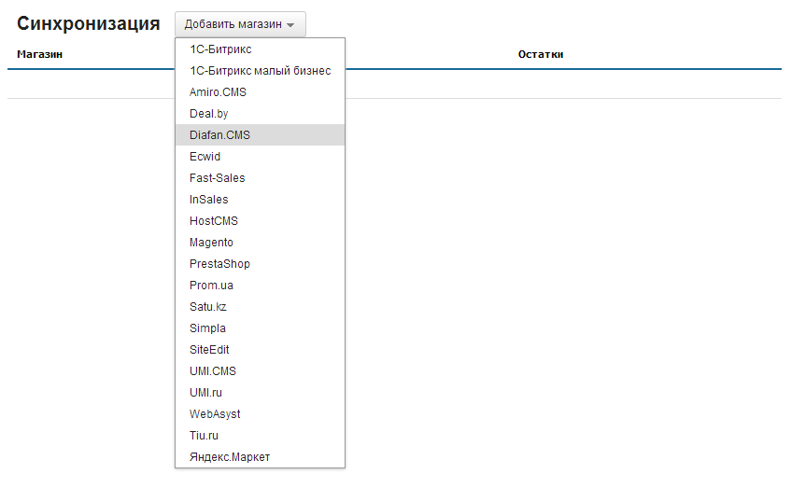This screenshot has width=791, height=488.
Task: Select Prom.ua marketplace option
Action: coord(260,286)
